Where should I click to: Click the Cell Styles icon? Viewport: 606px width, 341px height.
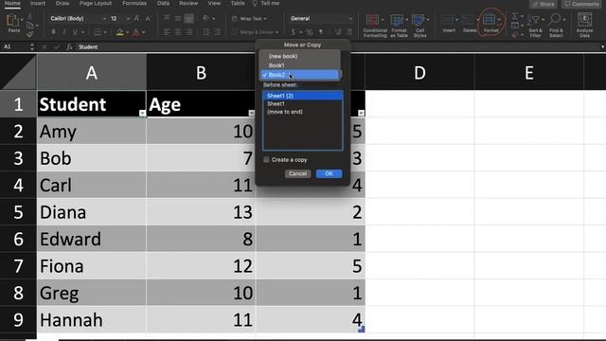[x=418, y=20]
